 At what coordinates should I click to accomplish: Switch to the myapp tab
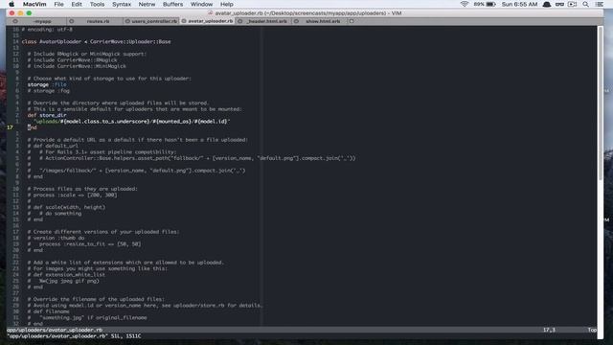click(x=39, y=21)
